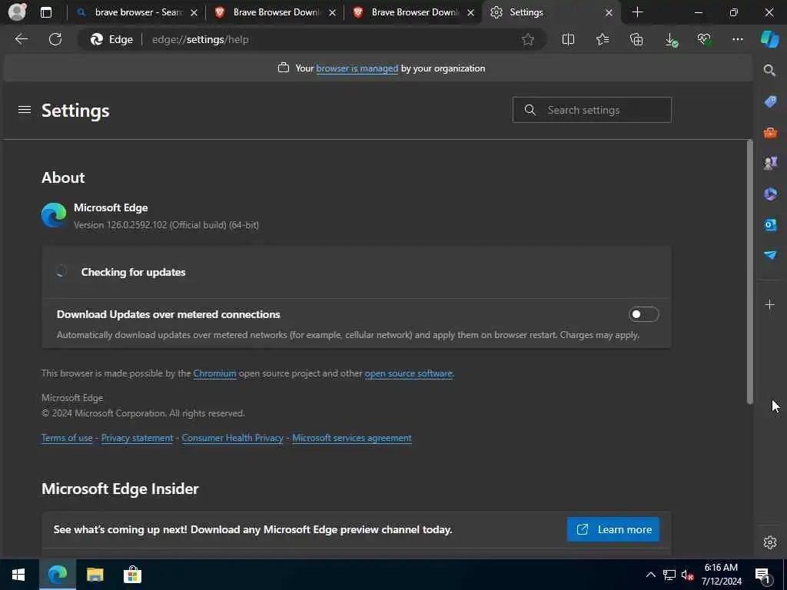787x590 pixels.
Task: Click the settings page vertical scrollbar
Action: [749, 273]
